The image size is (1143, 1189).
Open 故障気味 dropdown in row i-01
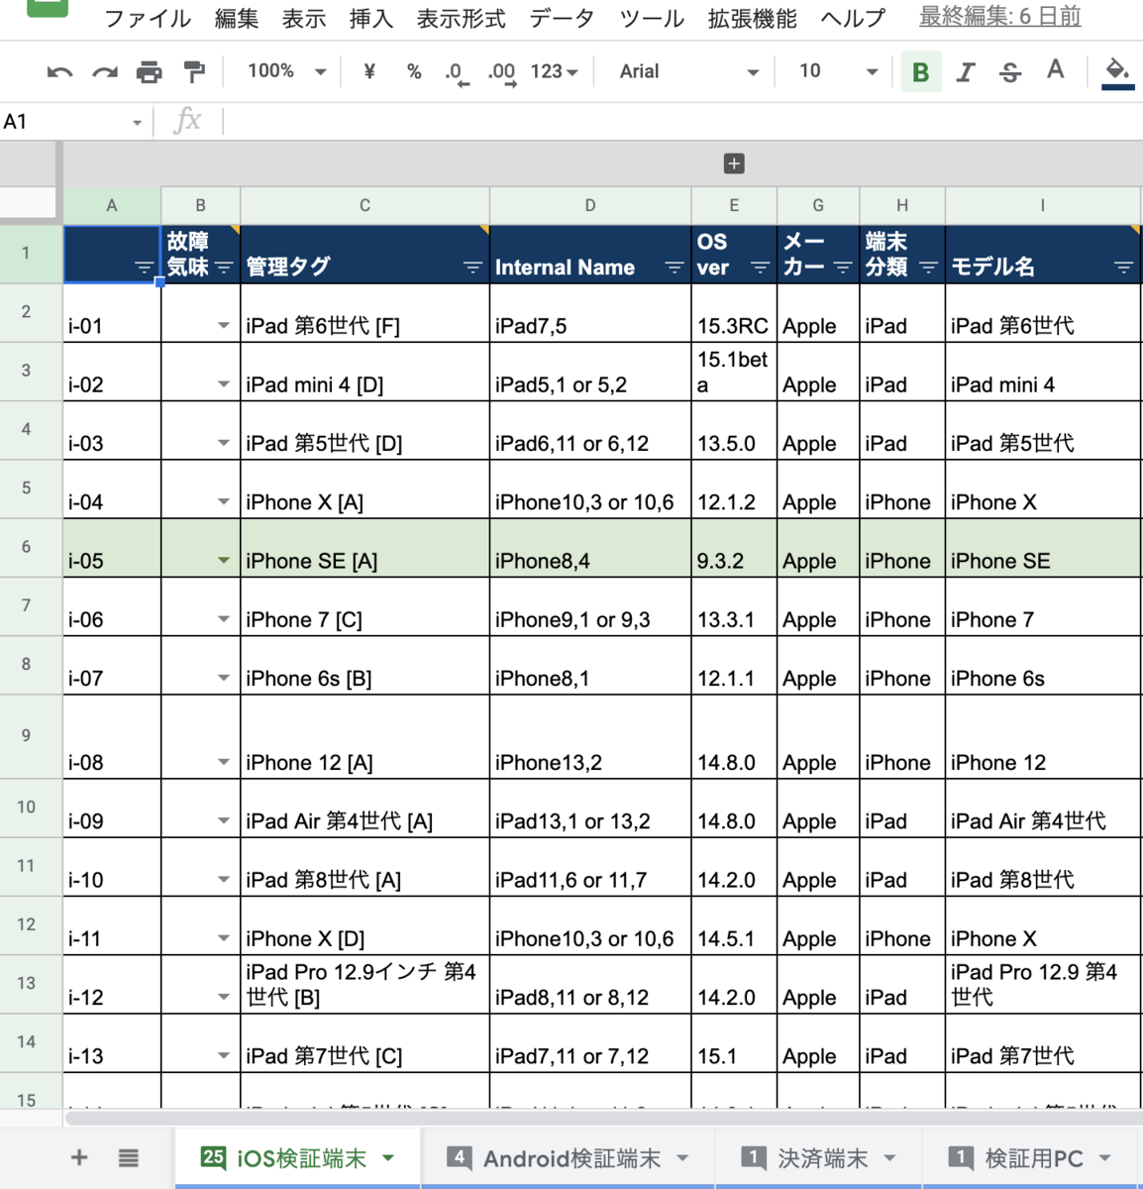[224, 326]
